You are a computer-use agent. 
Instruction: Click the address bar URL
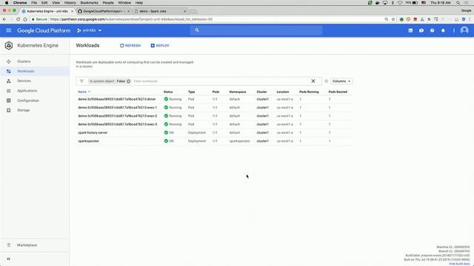point(131,19)
